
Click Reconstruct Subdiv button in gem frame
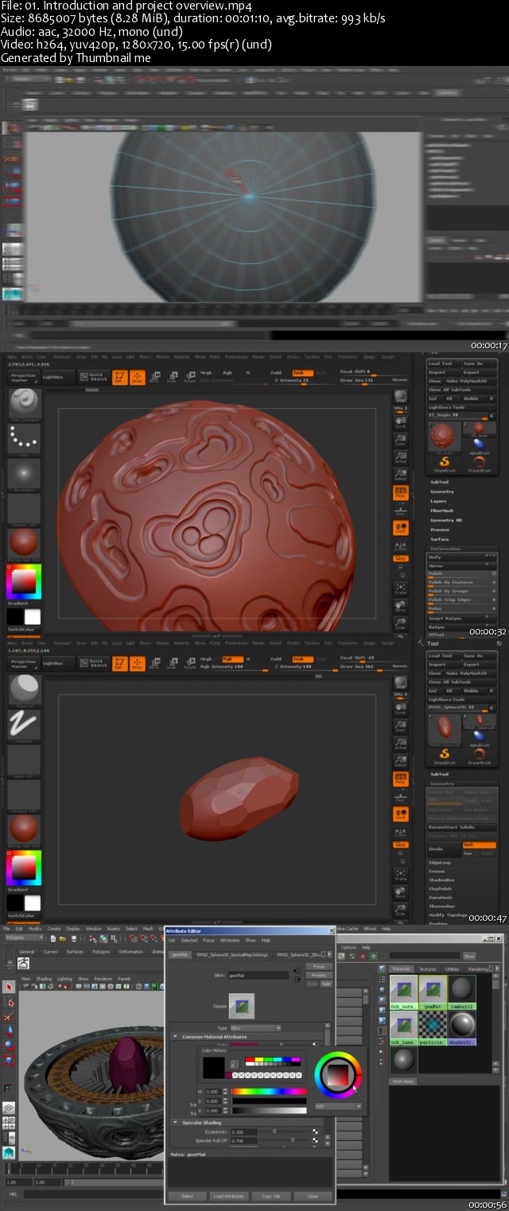tap(462, 826)
